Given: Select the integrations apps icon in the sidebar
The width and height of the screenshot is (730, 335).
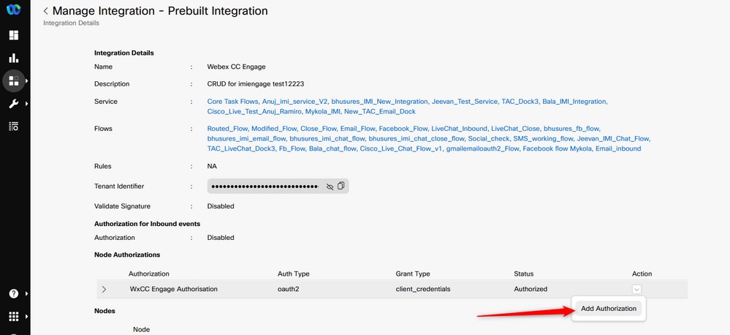Looking at the screenshot, I should click(13, 81).
